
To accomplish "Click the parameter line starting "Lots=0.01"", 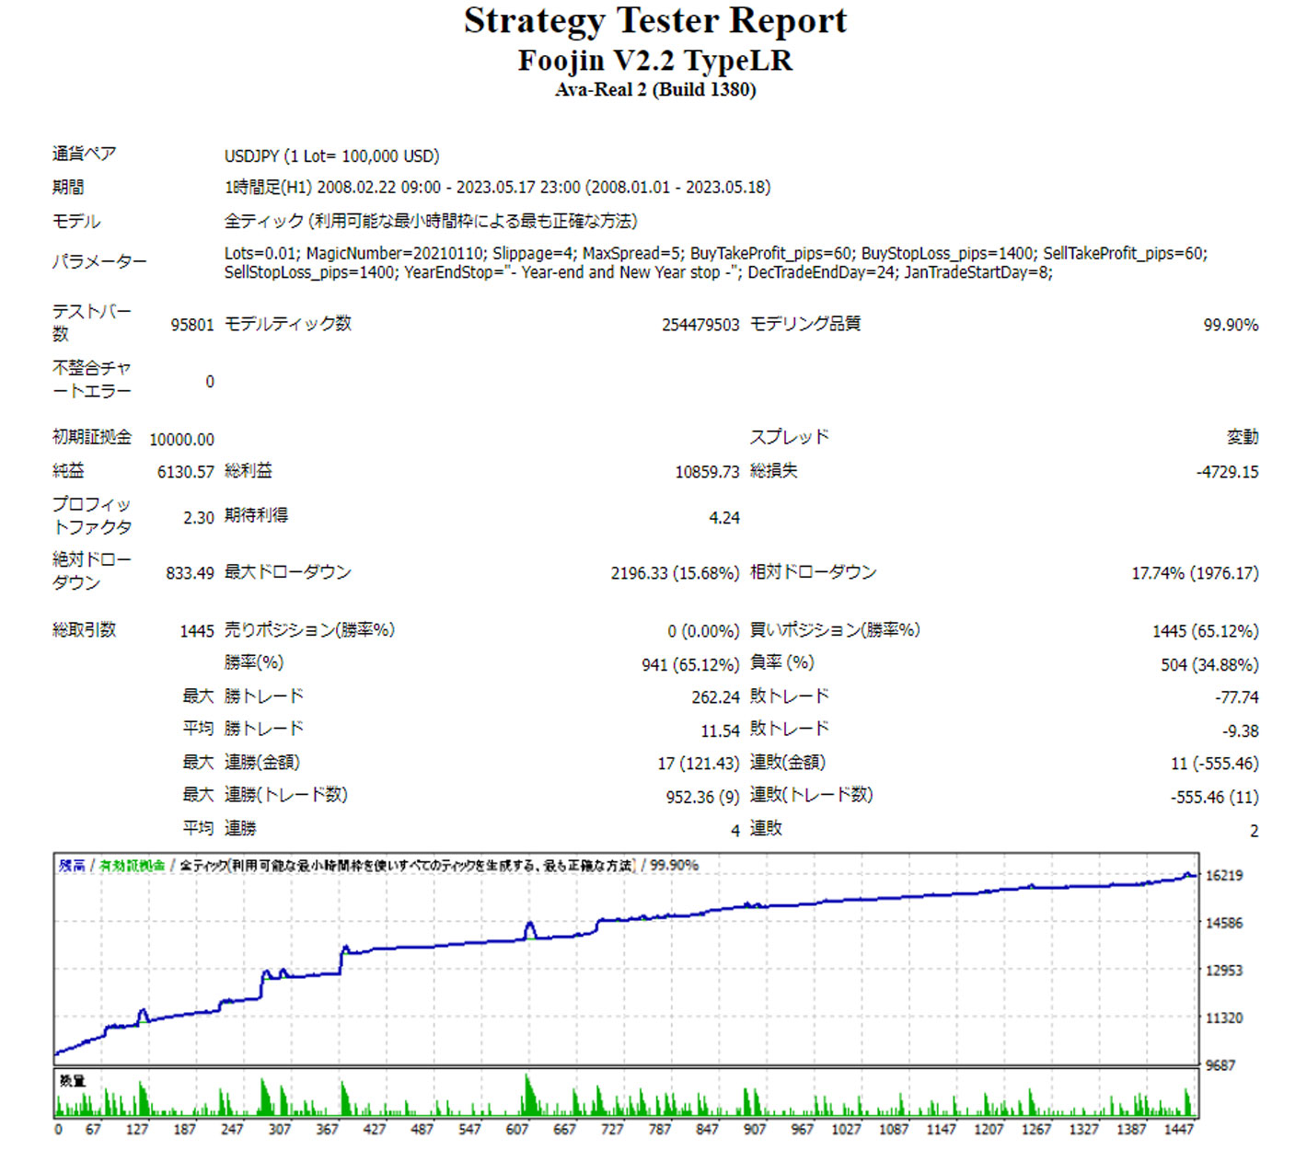I will point(716,253).
